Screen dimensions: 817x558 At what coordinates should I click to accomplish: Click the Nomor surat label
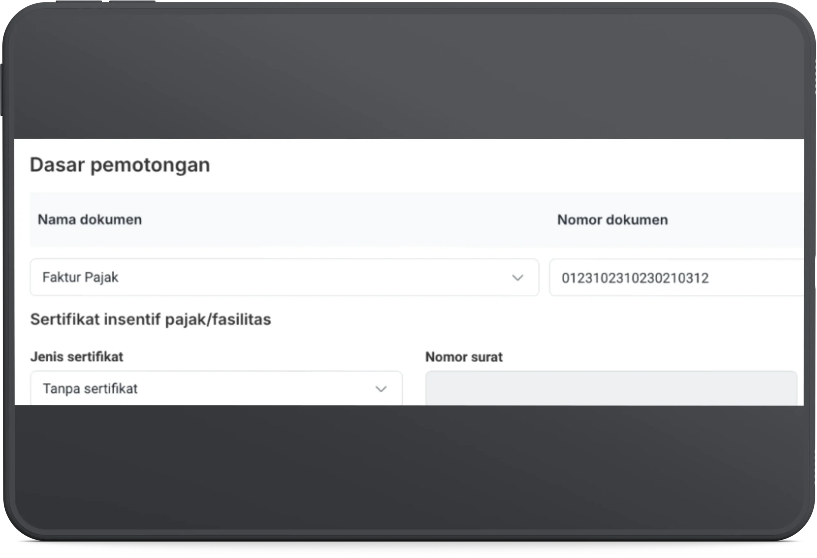464,357
